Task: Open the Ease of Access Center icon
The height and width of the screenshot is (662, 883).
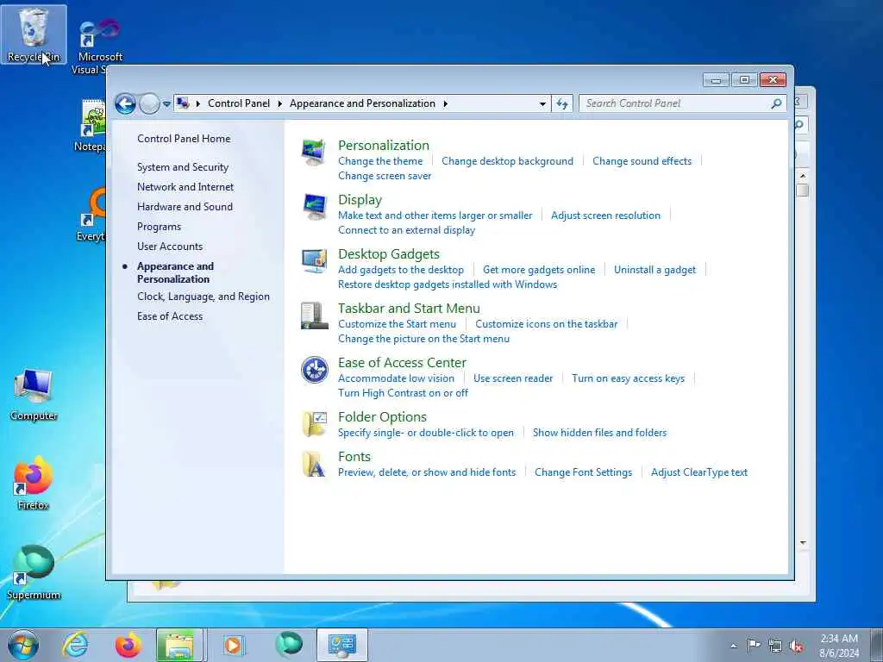Action: pos(314,370)
